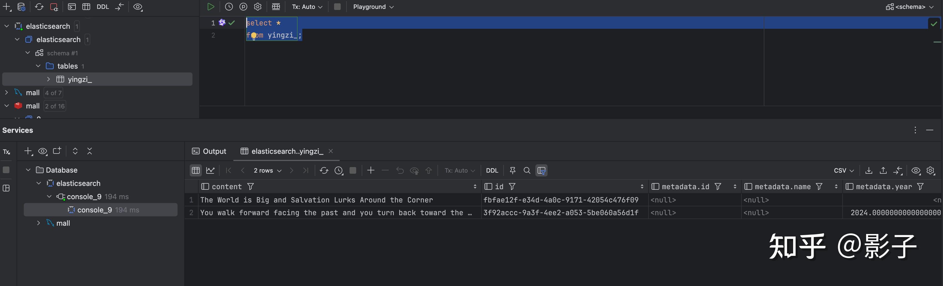Expand the yingzi_ table node
This screenshot has width=943, height=286.
[x=48, y=79]
